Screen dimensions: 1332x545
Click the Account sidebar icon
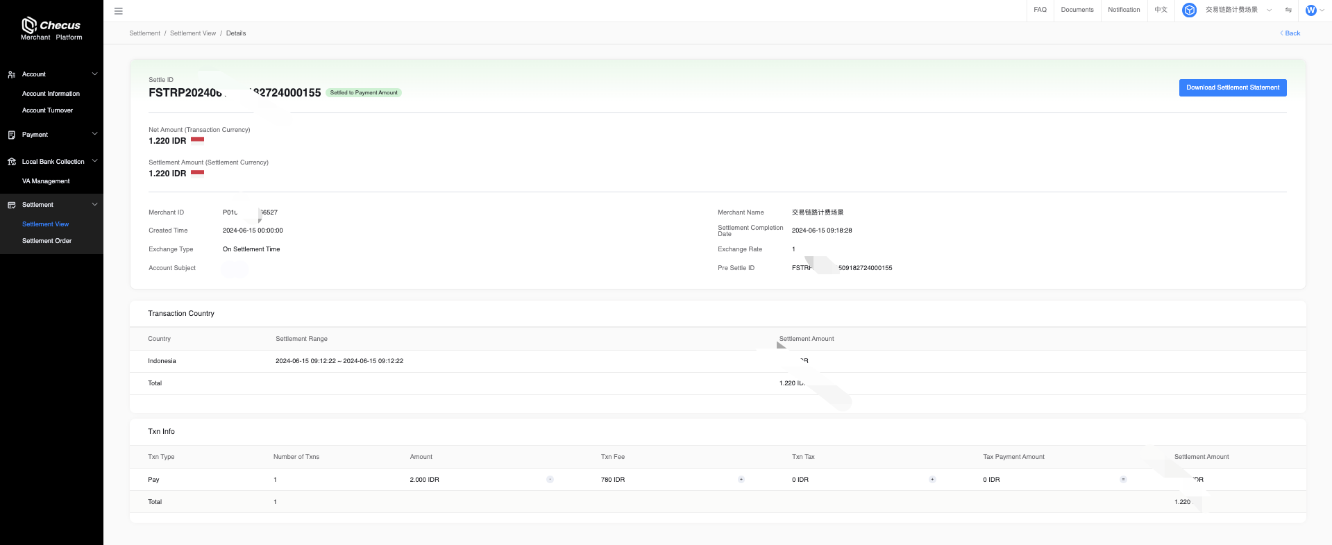(x=12, y=74)
